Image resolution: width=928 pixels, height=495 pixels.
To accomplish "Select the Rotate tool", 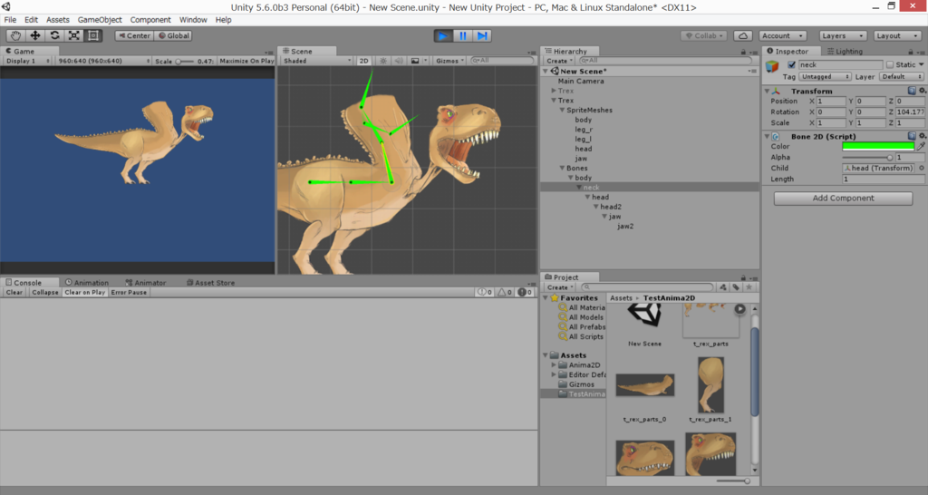I will click(54, 35).
